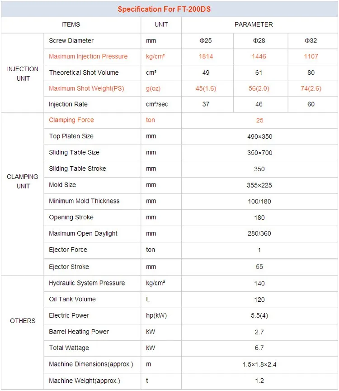Select the Maximum Shot Weight(PS) label
Screen dimensions: 339x391
pos(86,88)
